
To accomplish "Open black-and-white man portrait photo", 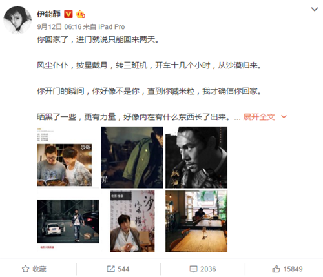I will click(196, 158).
